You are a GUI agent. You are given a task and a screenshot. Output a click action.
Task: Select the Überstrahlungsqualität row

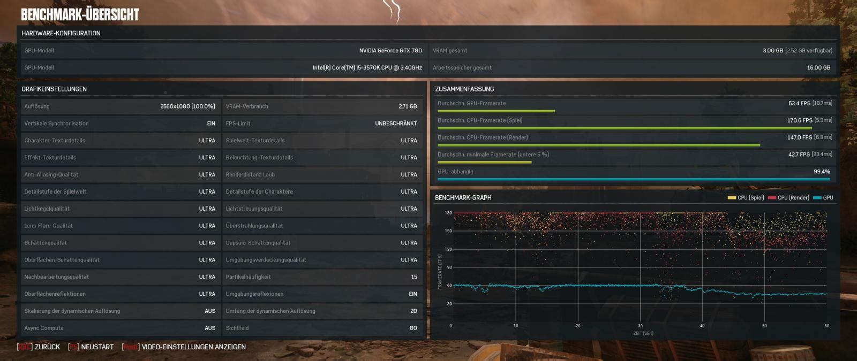pos(322,226)
